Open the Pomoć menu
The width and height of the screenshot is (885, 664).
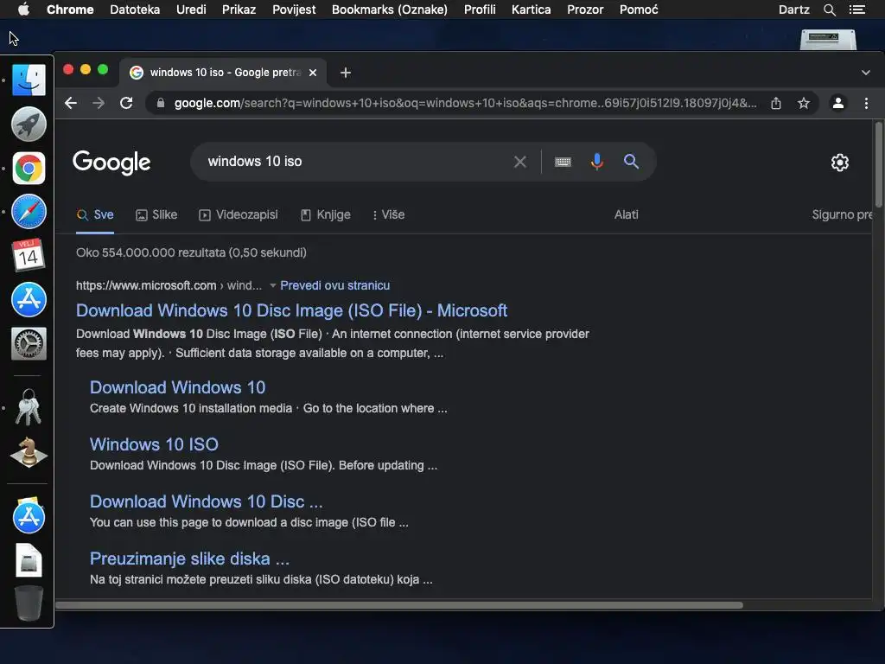(639, 10)
